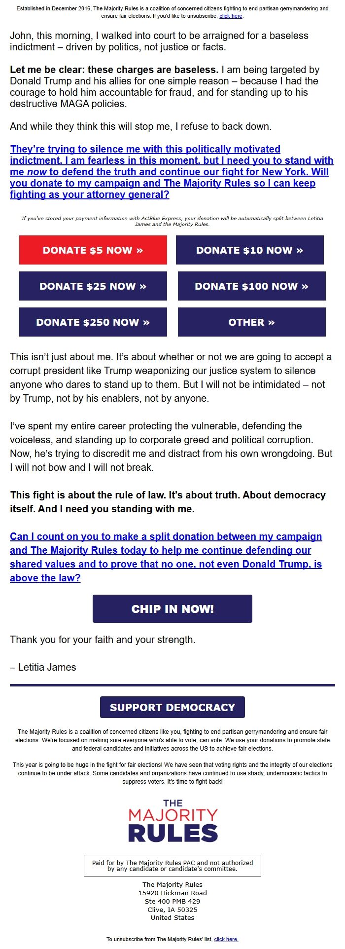Click the ActBlue Express payment notice text

tap(172, 221)
